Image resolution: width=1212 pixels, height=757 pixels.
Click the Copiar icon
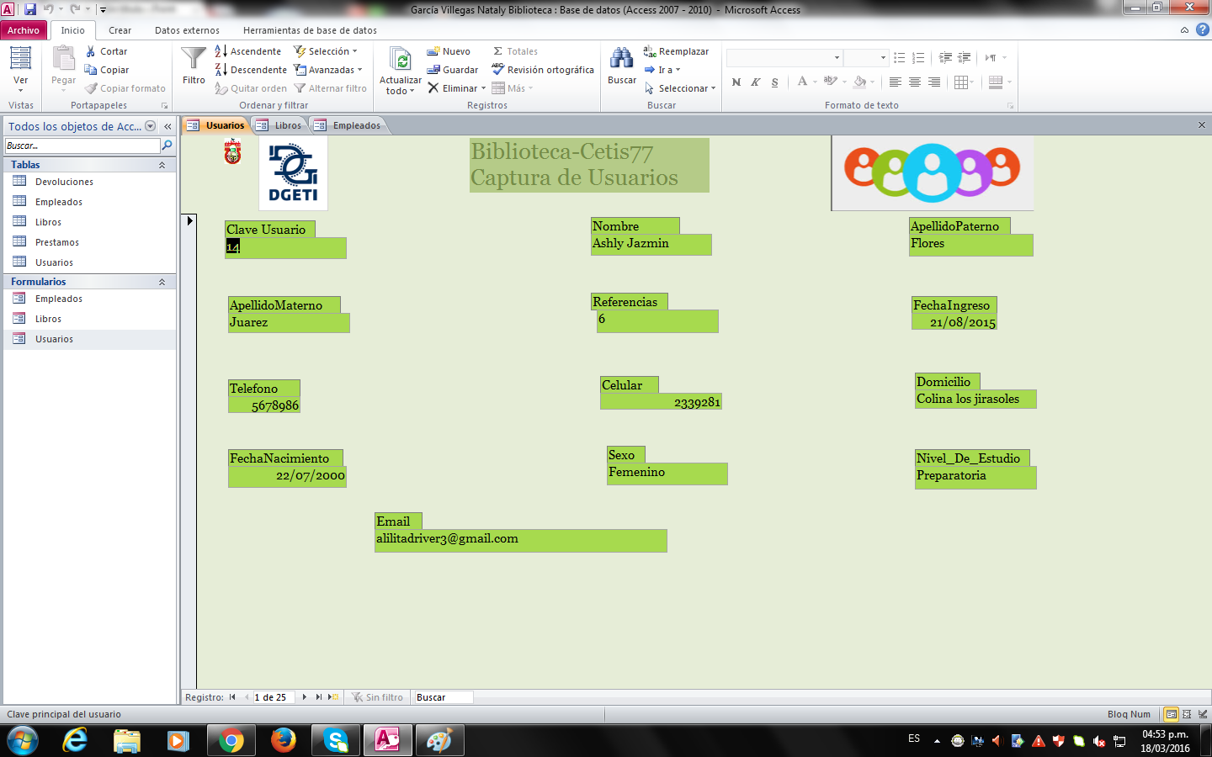91,70
